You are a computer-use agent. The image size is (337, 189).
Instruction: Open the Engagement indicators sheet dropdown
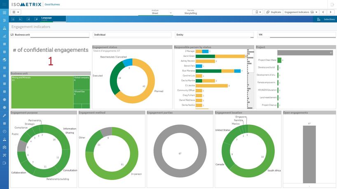pyautogui.click(x=301, y=12)
